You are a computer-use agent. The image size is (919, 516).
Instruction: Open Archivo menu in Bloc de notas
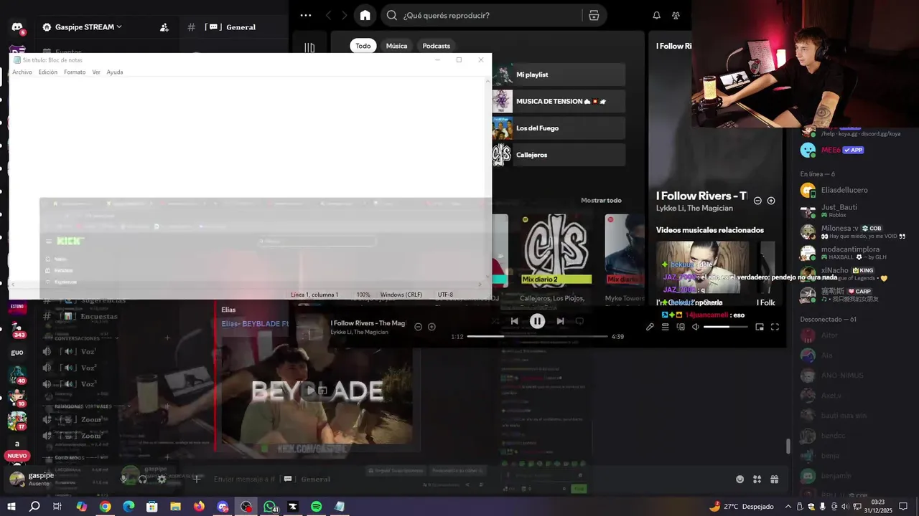22,72
